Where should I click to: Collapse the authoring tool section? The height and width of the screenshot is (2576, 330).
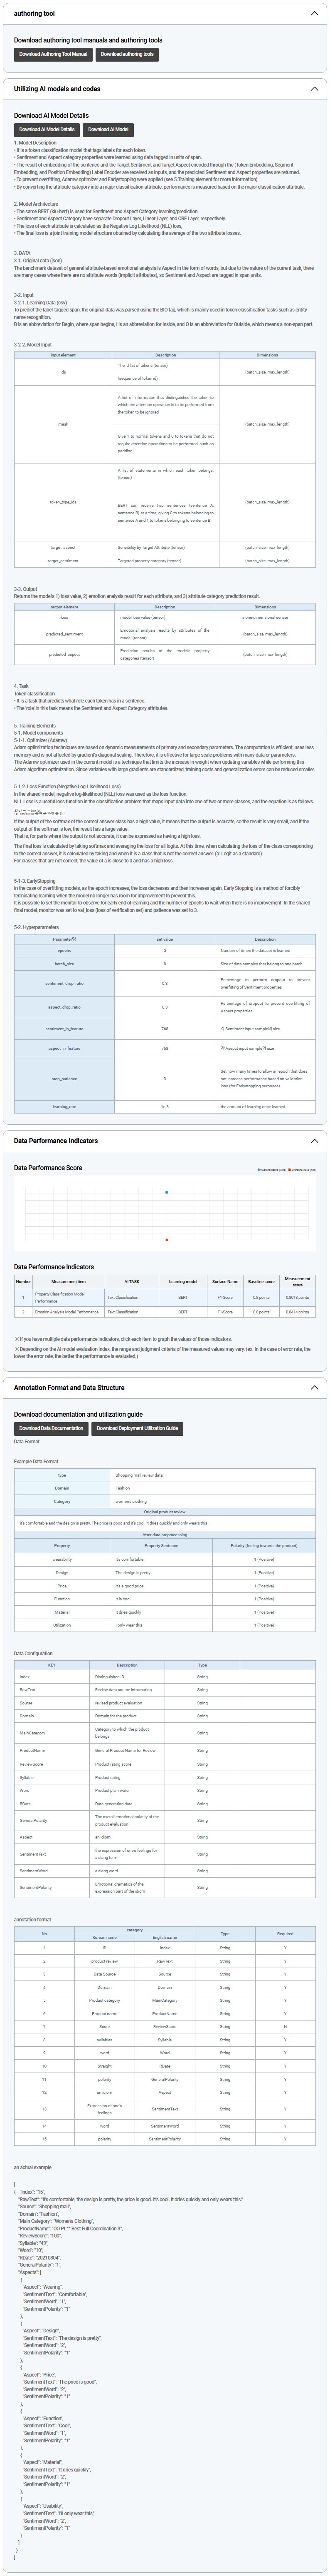(x=314, y=14)
